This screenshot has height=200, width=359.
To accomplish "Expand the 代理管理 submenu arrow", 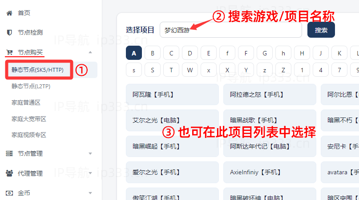I will 90,173.
